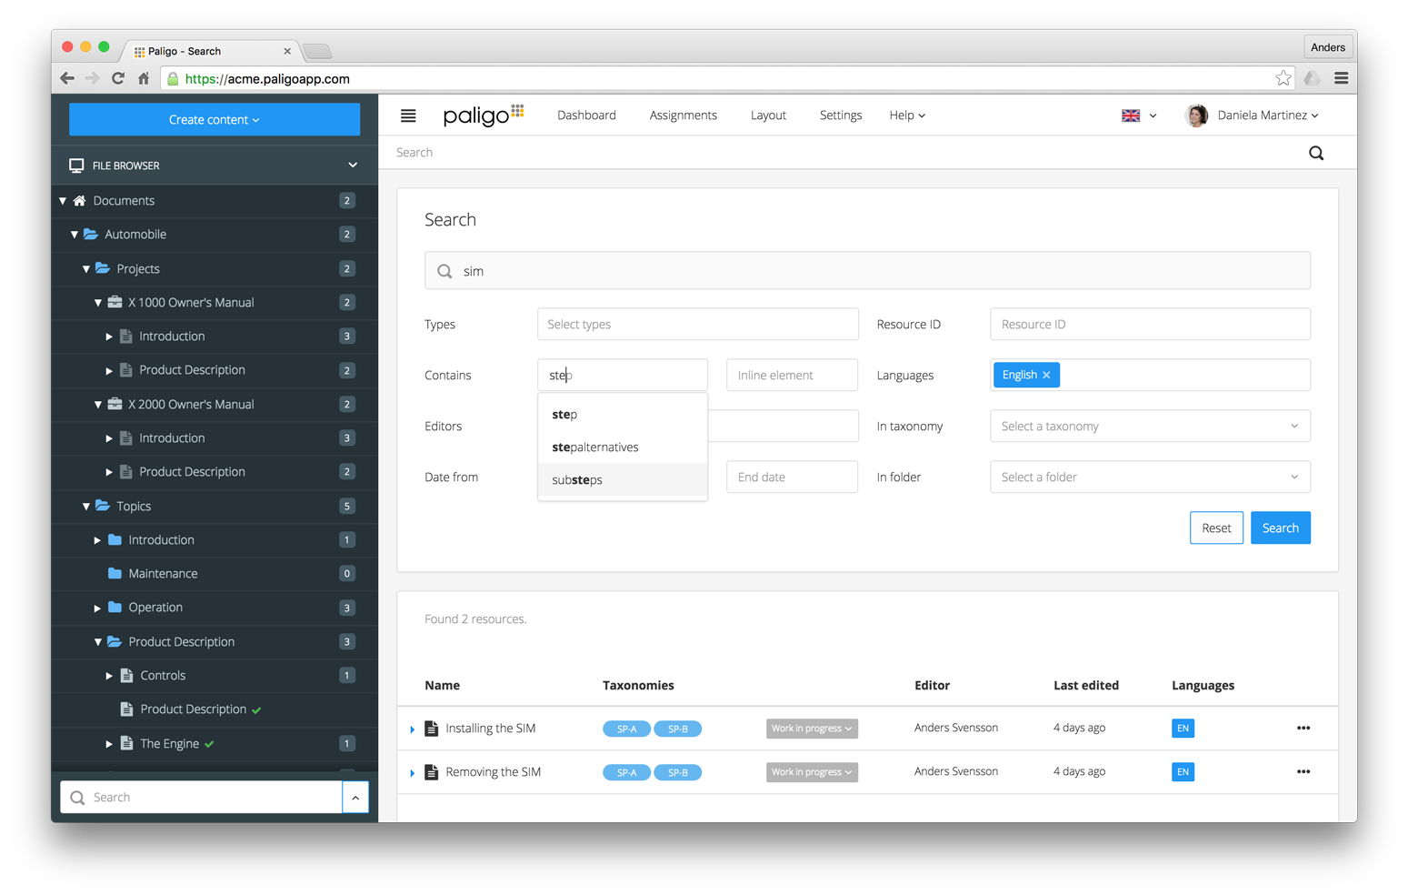Open the more options menu for Installing the SIM
The width and height of the screenshot is (1408, 895).
point(1303,729)
